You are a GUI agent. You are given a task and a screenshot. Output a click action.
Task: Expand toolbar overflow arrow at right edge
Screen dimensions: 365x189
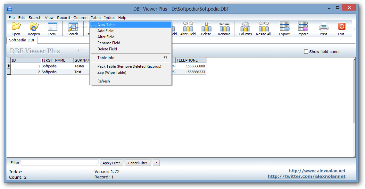pyautogui.click(x=354, y=29)
